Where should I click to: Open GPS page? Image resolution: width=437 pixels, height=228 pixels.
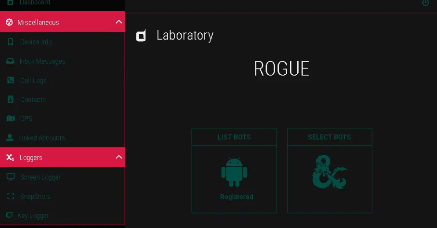(x=26, y=119)
